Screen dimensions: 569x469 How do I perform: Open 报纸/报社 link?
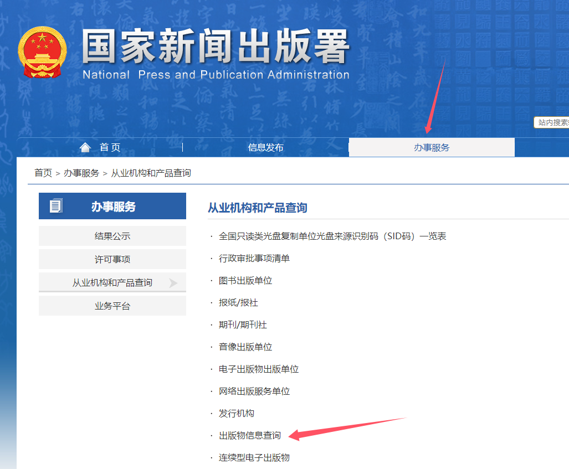[239, 303]
